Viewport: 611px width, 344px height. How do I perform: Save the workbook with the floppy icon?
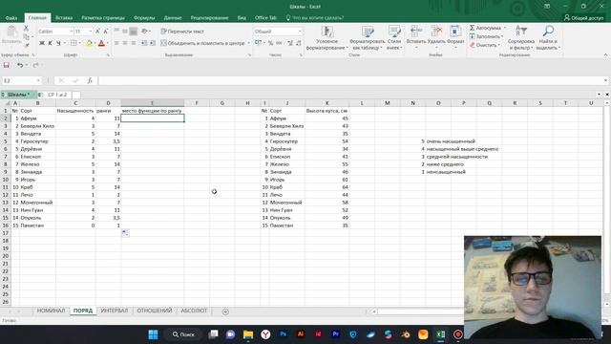click(x=7, y=65)
